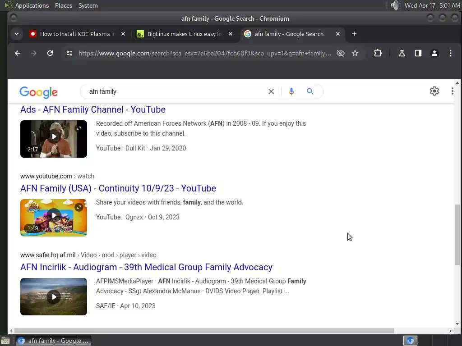Image resolution: width=462 pixels, height=346 pixels.
Task: Open the clock showing Wed Apr 17
Action: (432, 5)
